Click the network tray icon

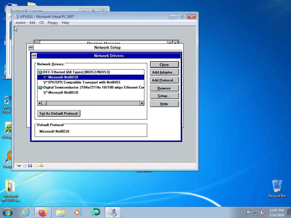pos(255,213)
